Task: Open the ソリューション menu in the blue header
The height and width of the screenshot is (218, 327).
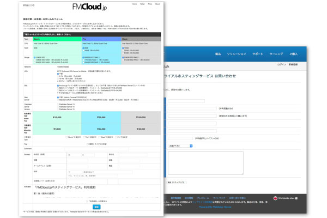Action: point(237,54)
